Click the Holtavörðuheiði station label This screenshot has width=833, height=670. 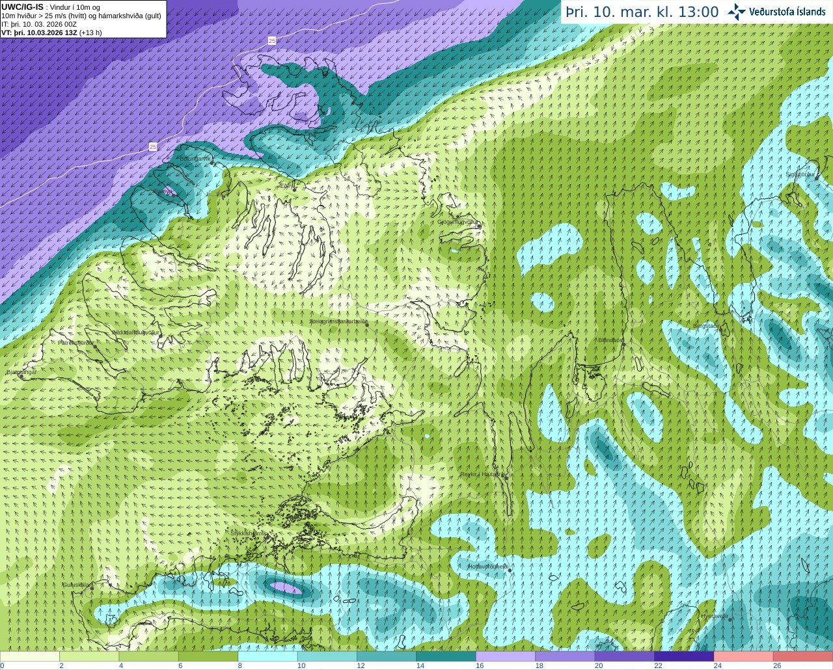(x=488, y=567)
